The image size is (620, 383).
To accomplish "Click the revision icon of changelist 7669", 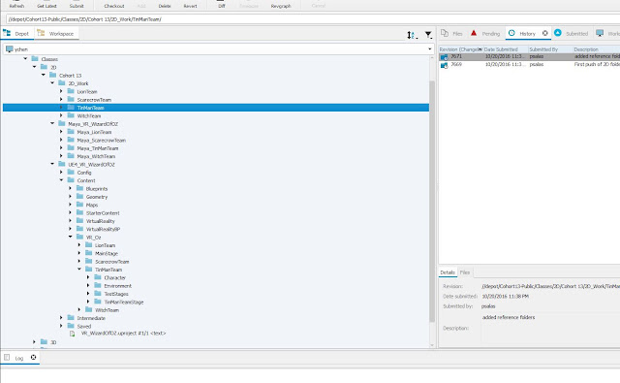I will [444, 65].
